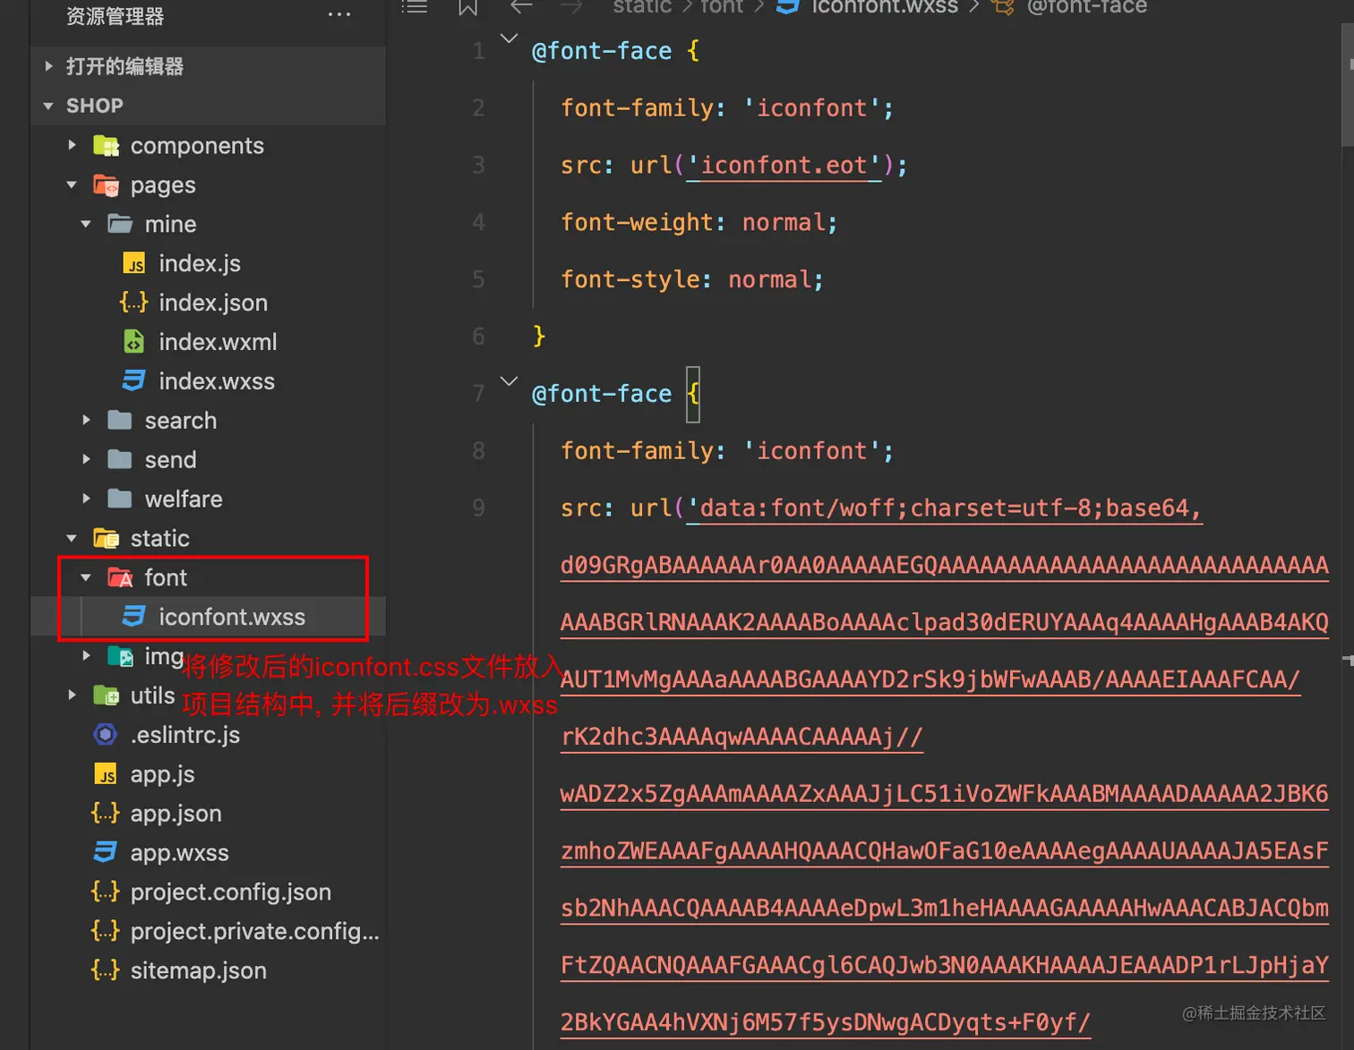This screenshot has height=1050, width=1354.
Task: Click the CSS icon beside iconfont.wxss
Action: (x=133, y=617)
